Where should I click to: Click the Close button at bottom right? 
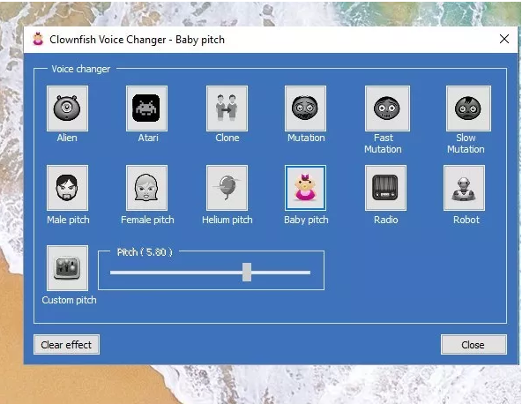coord(474,345)
